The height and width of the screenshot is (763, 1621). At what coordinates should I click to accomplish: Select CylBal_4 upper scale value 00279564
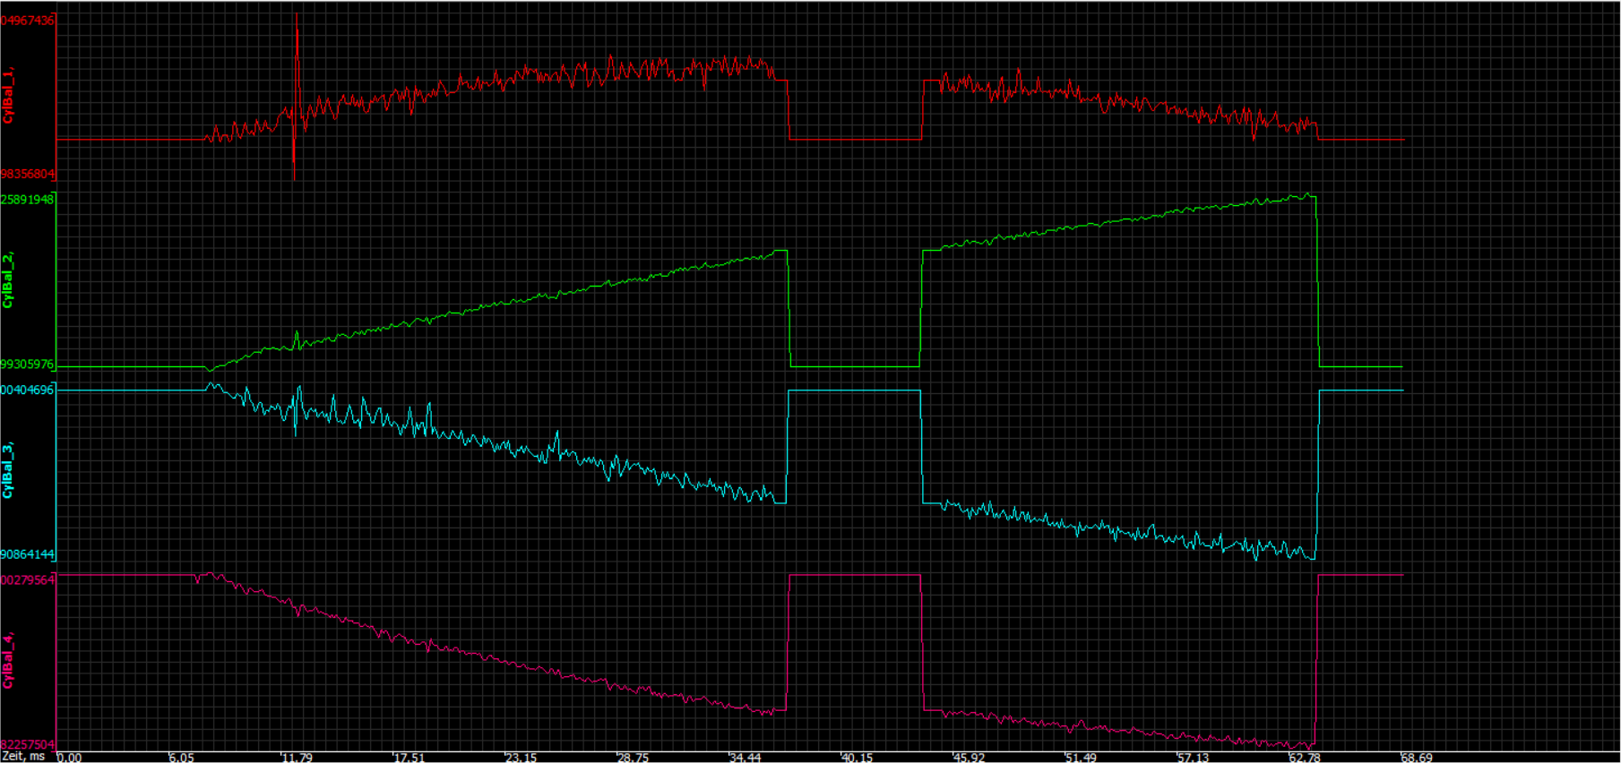[28, 580]
